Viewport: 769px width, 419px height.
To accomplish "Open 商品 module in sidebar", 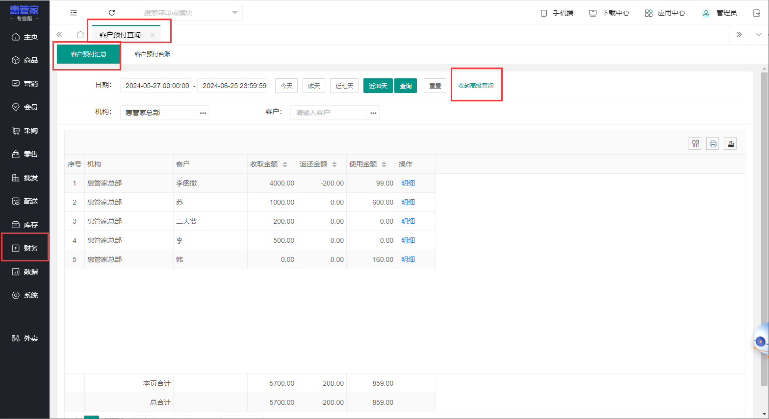I will (x=25, y=60).
